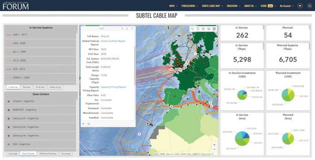315x160 pixels.
Task: Switch to the Cable Ships tab
Action: pyautogui.click(x=55, y=87)
